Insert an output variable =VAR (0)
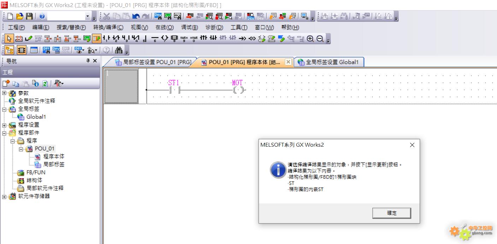 click(x=194, y=38)
